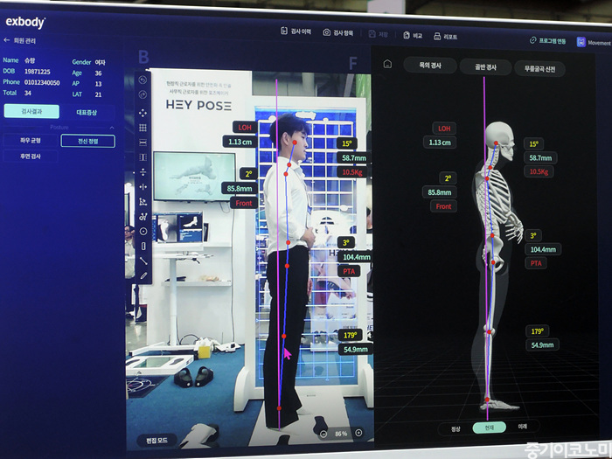This screenshot has width=612, height=459.
Task: Click the 편집 모드 edit mode button
Action: tap(156, 441)
